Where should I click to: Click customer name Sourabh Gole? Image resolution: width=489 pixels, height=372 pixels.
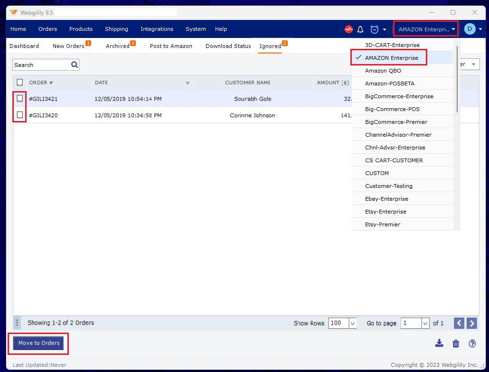[x=253, y=99]
